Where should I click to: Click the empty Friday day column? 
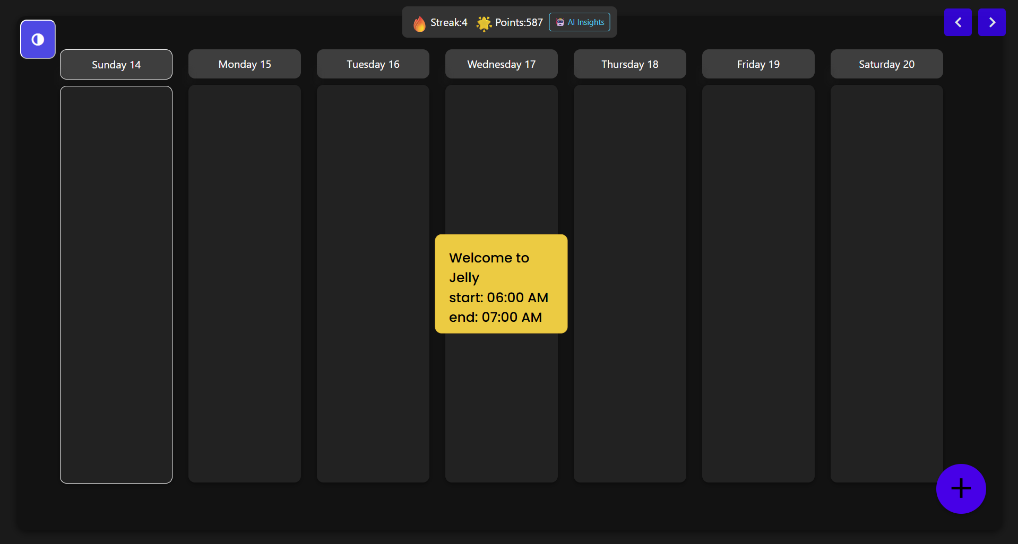click(758, 284)
